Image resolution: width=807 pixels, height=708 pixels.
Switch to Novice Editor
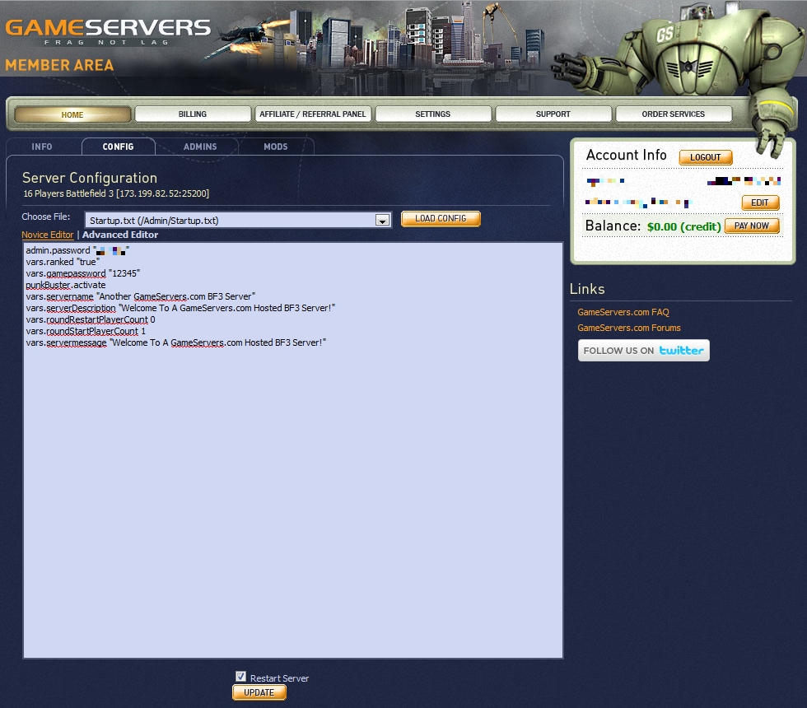click(48, 235)
